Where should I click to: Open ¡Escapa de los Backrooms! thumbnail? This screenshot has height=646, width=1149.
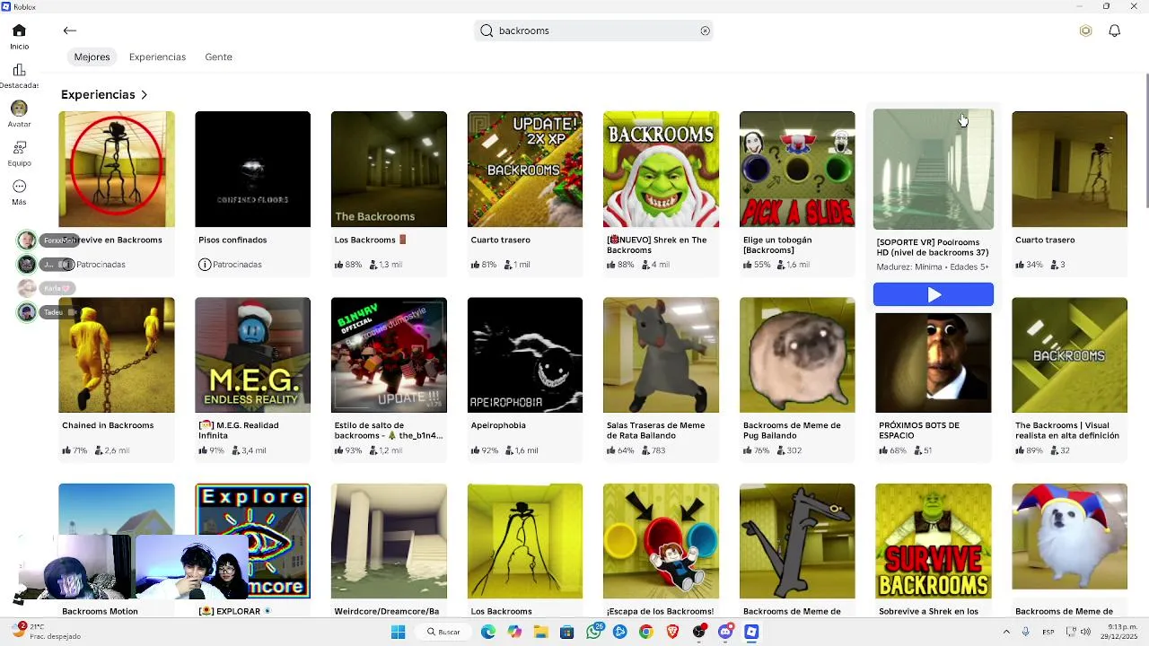tap(661, 541)
